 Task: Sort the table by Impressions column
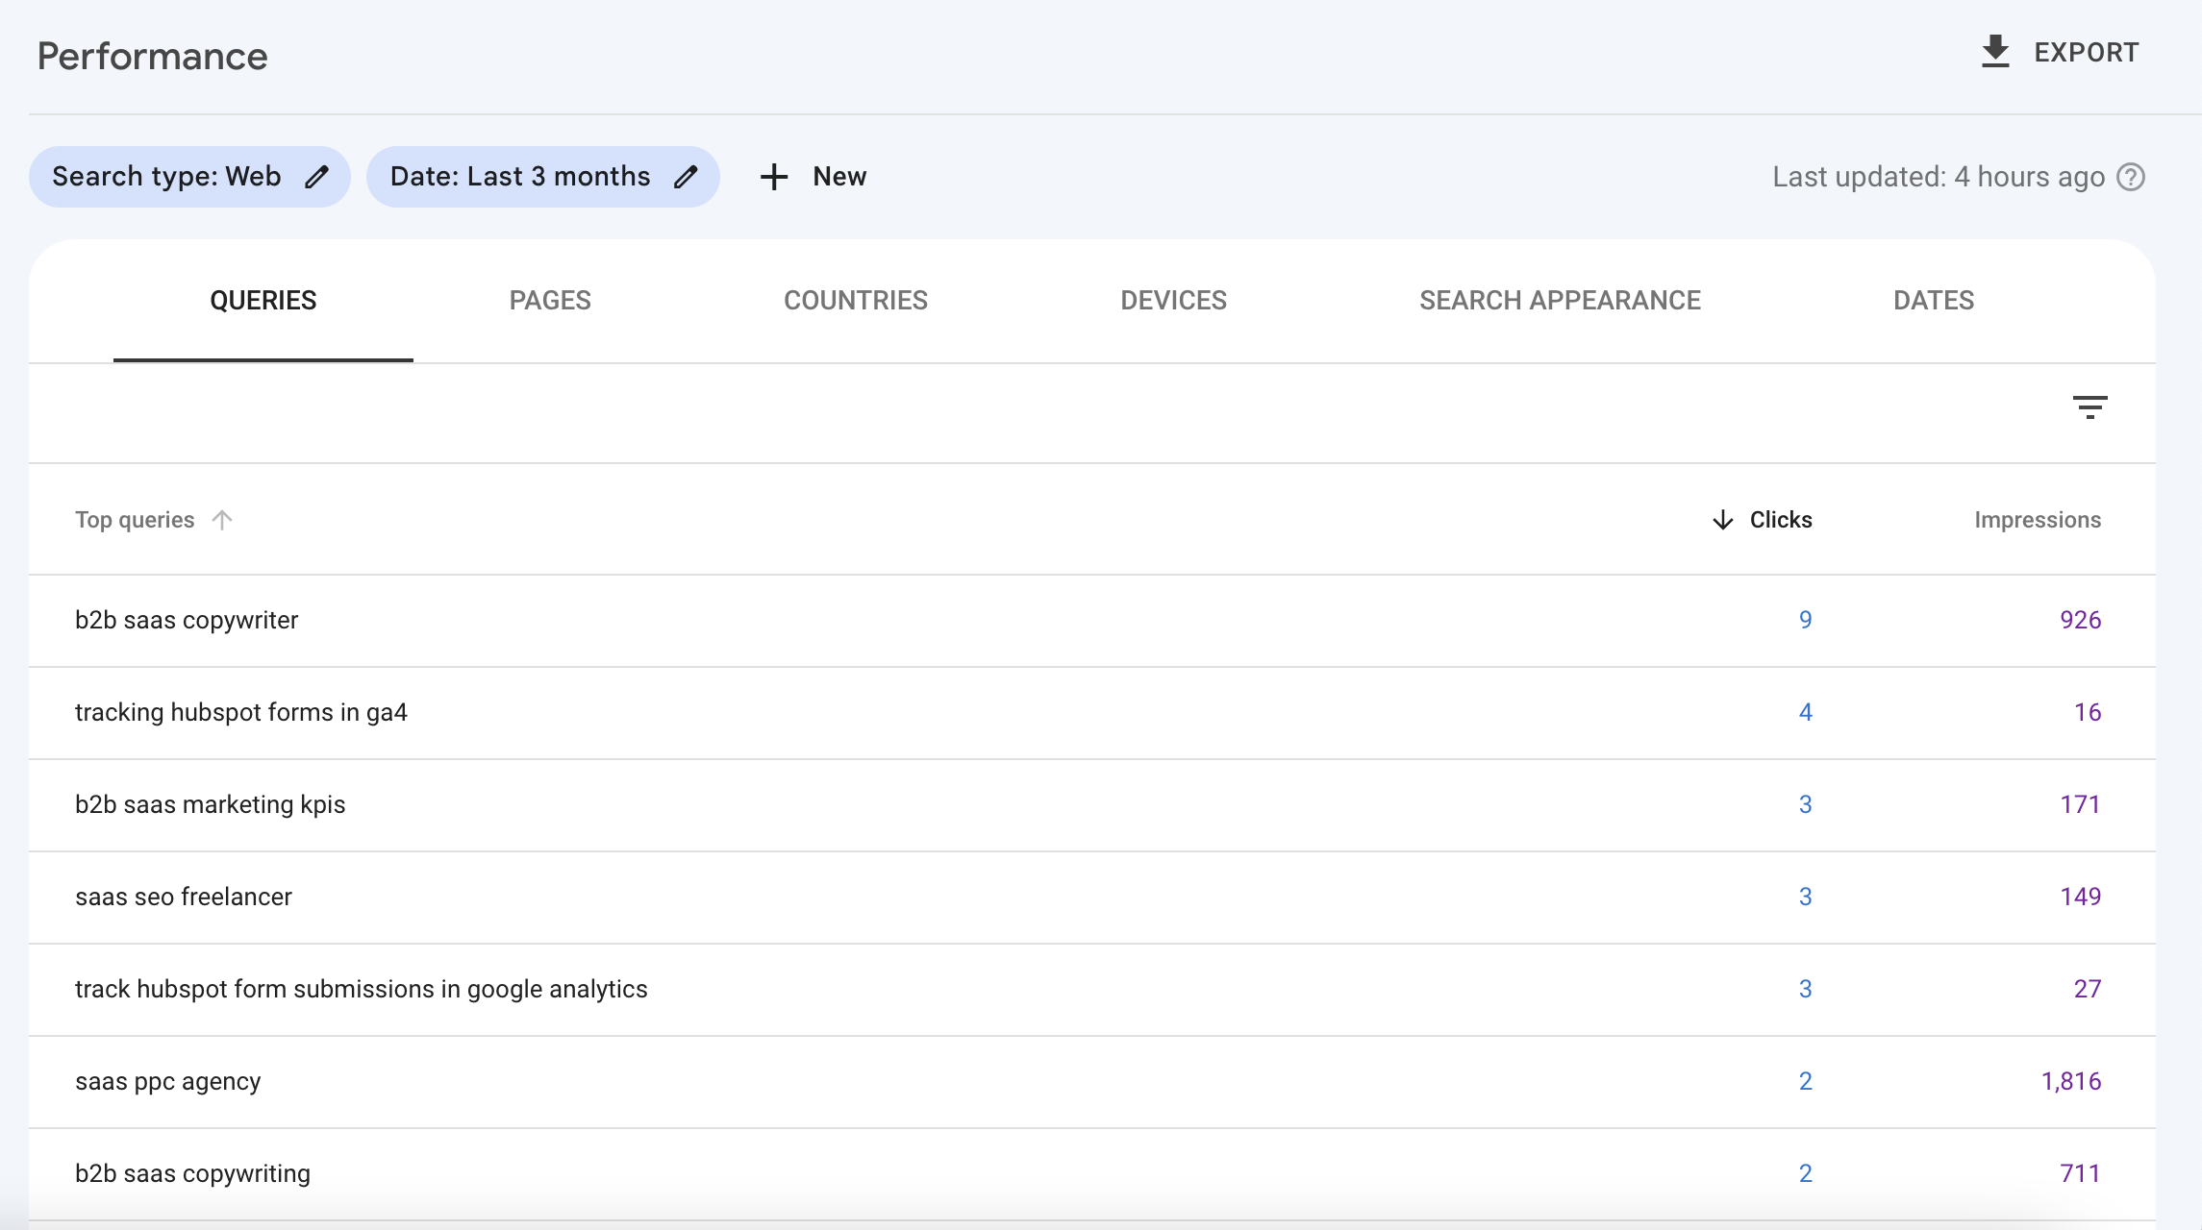point(2037,520)
